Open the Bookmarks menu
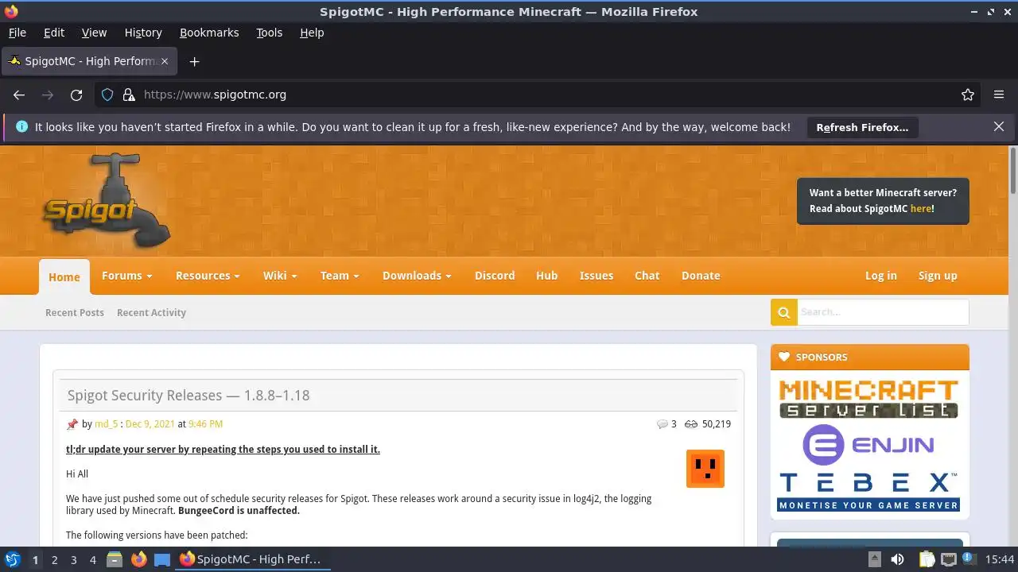The image size is (1018, 572). 209,33
